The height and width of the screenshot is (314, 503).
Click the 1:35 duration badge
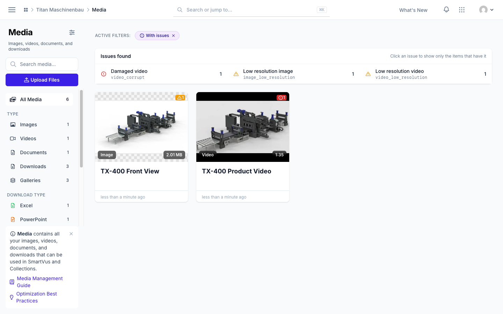click(x=279, y=155)
